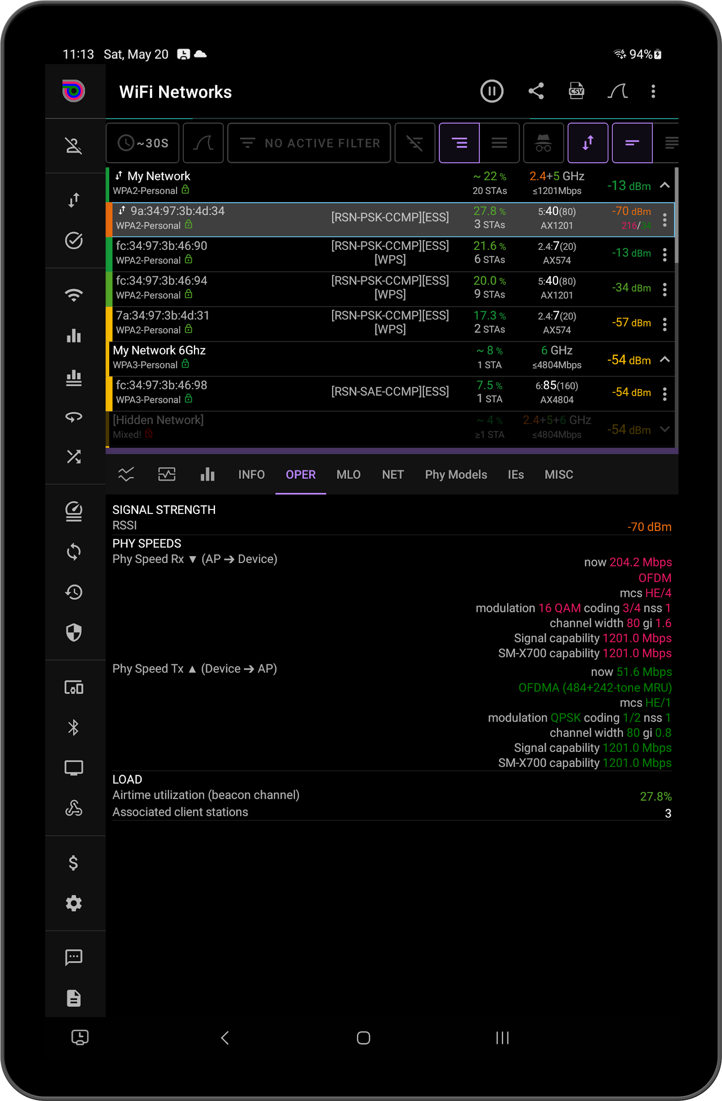Open the devices sidebar icon
This screenshot has width=722, height=1101.
pyautogui.click(x=74, y=687)
